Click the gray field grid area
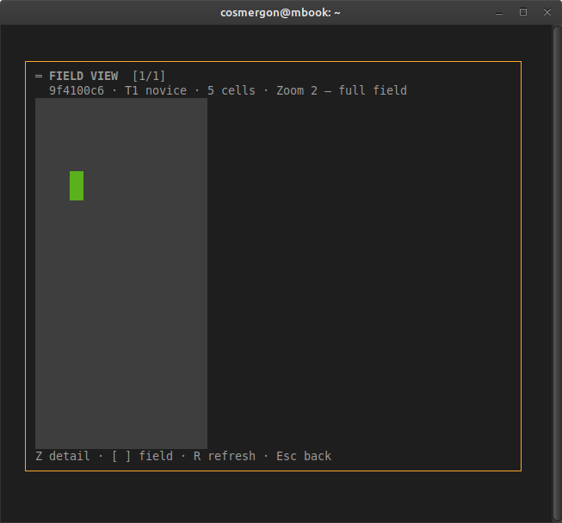This screenshot has height=523, width=562. click(x=121, y=274)
